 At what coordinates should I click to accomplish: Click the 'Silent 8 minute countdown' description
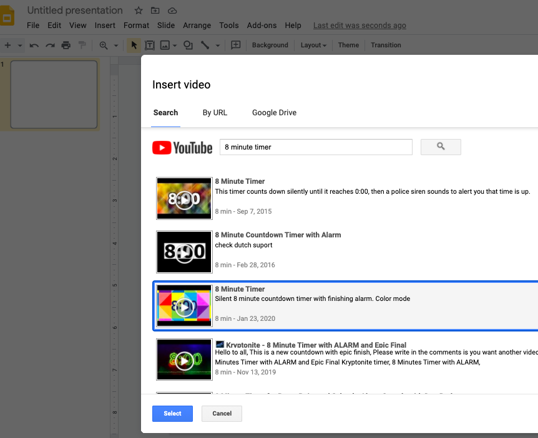pyautogui.click(x=313, y=298)
